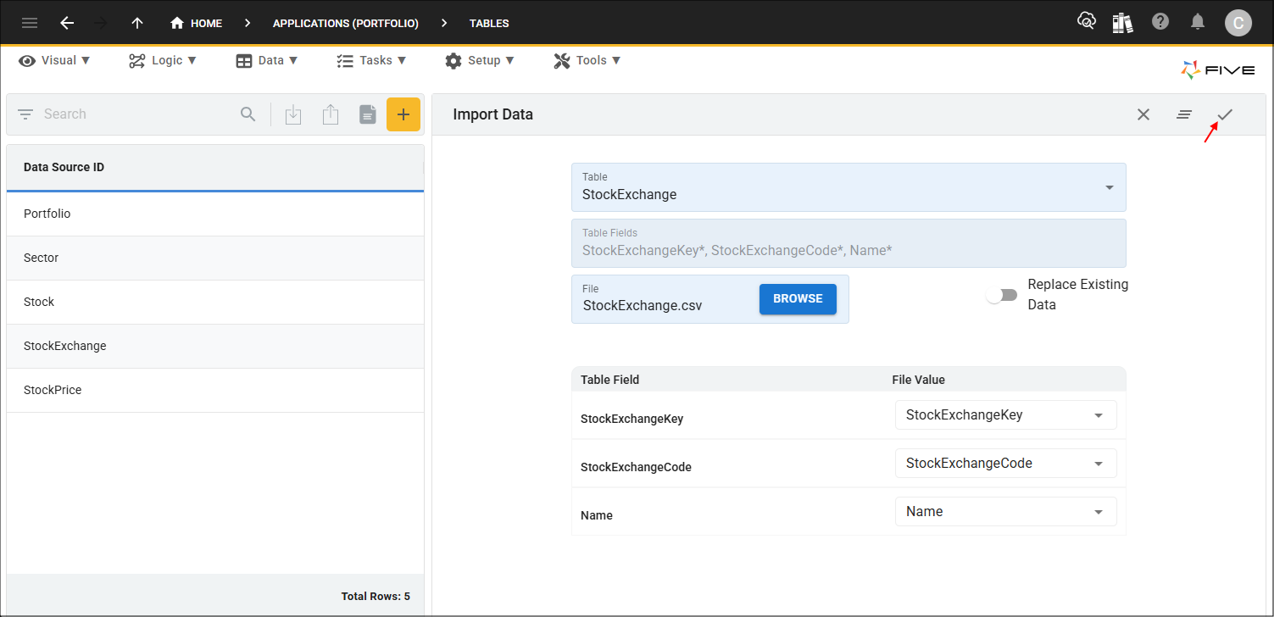Add a new table with plus button
This screenshot has height=617, width=1274.
click(403, 114)
